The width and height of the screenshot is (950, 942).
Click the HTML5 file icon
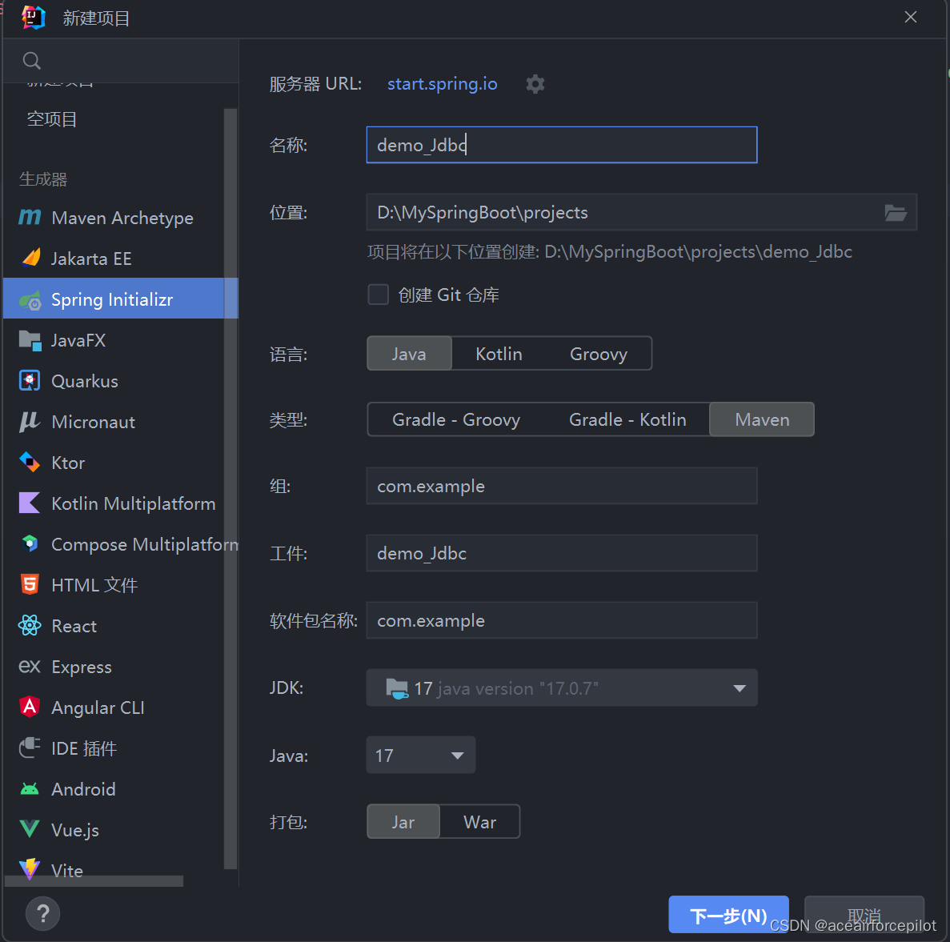pos(30,585)
